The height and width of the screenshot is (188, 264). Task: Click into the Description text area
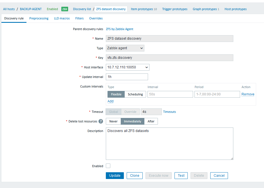pyautogui.click(x=169, y=144)
